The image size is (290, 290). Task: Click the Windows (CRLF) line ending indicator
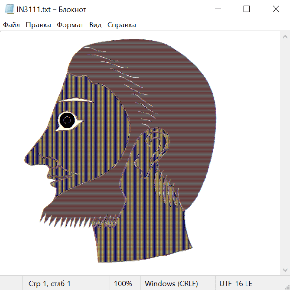pos(171,284)
